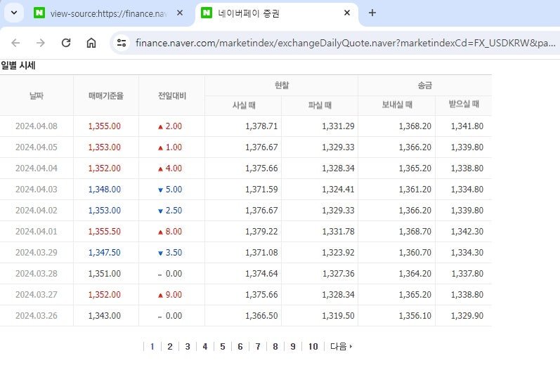Go to page 2 of daily quotes
This screenshot has width=560, height=384.
tap(170, 347)
